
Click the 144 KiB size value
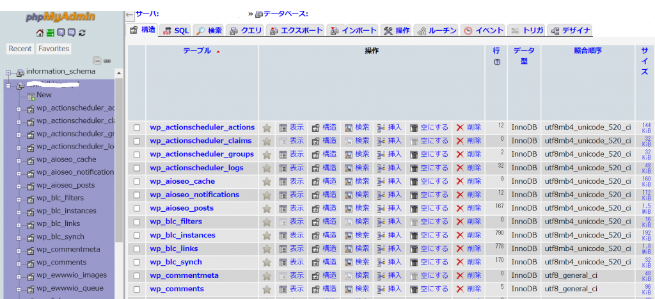click(646, 127)
